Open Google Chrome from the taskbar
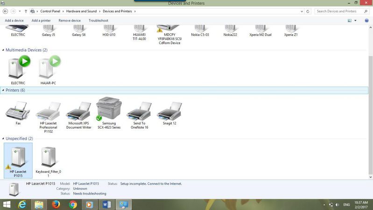The height and width of the screenshot is (210, 373). coord(73,204)
